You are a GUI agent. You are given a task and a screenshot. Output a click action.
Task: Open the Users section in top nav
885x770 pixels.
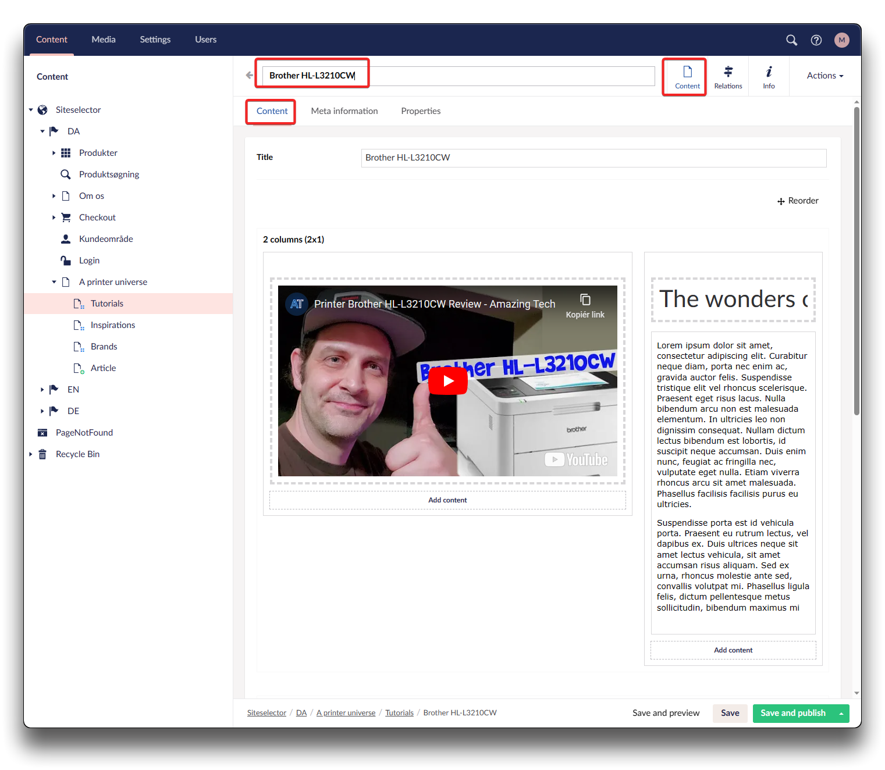(x=205, y=40)
